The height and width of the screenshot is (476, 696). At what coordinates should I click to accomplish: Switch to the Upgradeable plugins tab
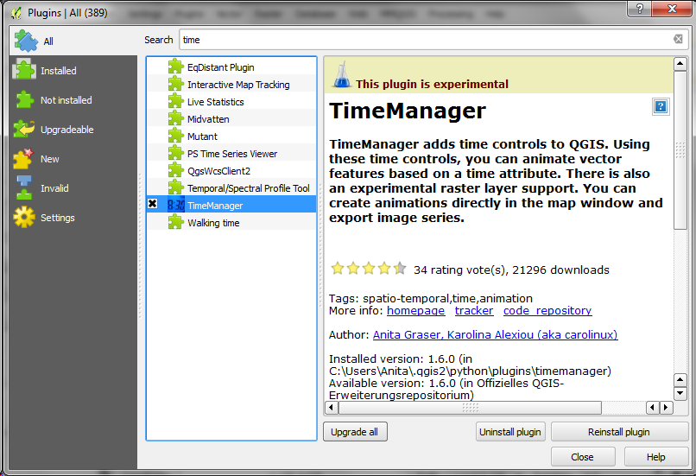point(66,130)
